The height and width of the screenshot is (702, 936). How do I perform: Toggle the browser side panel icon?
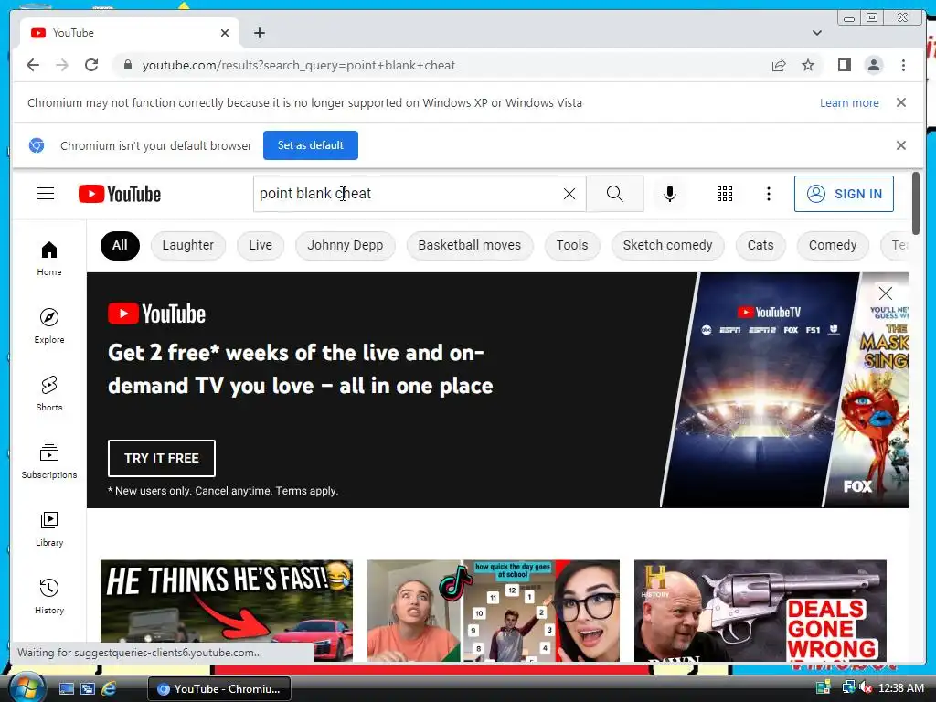844,65
